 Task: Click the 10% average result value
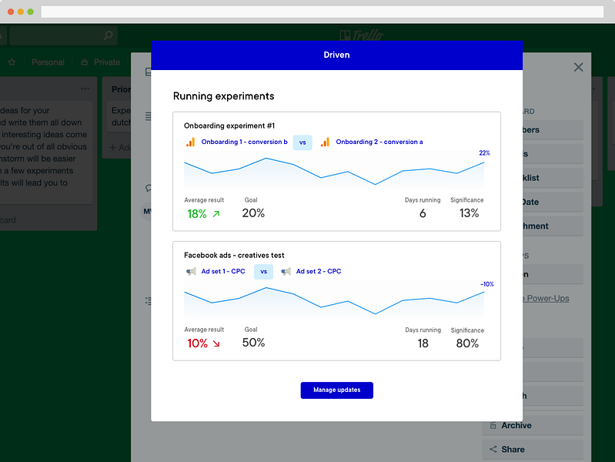197,343
